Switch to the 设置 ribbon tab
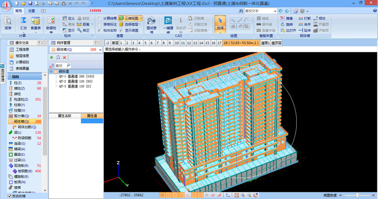 31,11
